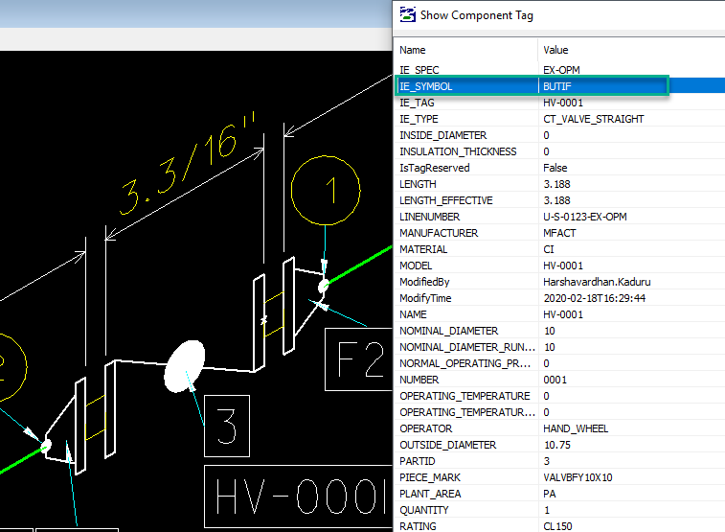The width and height of the screenshot is (725, 532).
Task: Select the NOMINAL_DIAMETER_RUN... row
Action: (559, 347)
